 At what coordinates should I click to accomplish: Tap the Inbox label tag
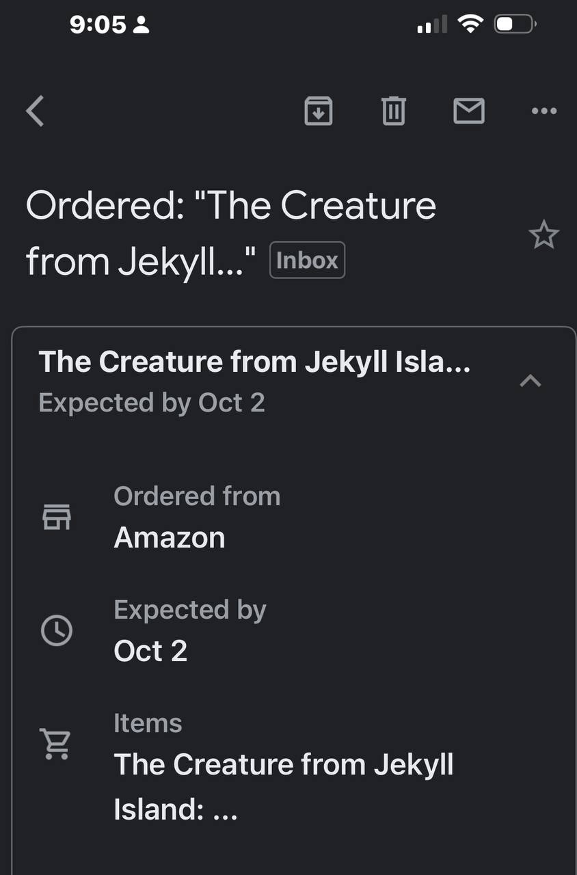[307, 260]
